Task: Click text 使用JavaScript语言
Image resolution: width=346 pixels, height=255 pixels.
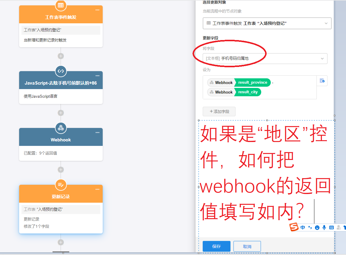Action: (x=41, y=96)
